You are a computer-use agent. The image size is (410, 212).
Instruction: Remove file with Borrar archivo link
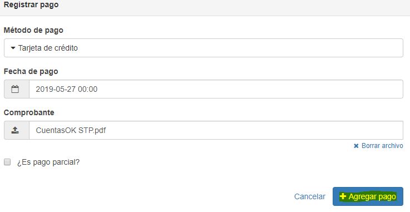(382, 146)
